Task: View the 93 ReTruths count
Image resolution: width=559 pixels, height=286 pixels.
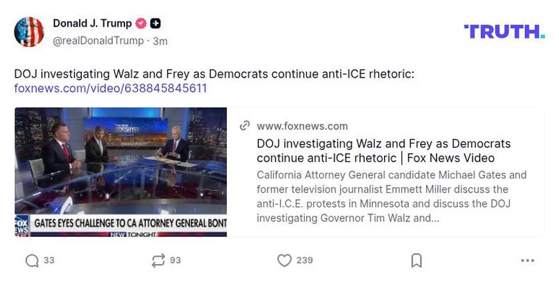Action: (x=175, y=261)
